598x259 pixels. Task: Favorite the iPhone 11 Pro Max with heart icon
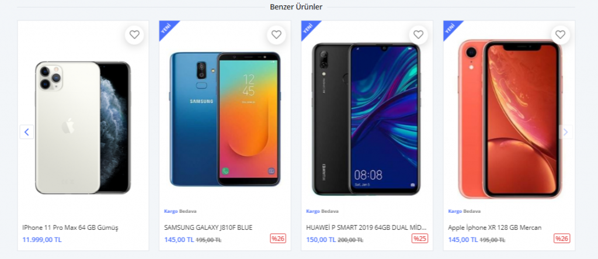tap(134, 34)
